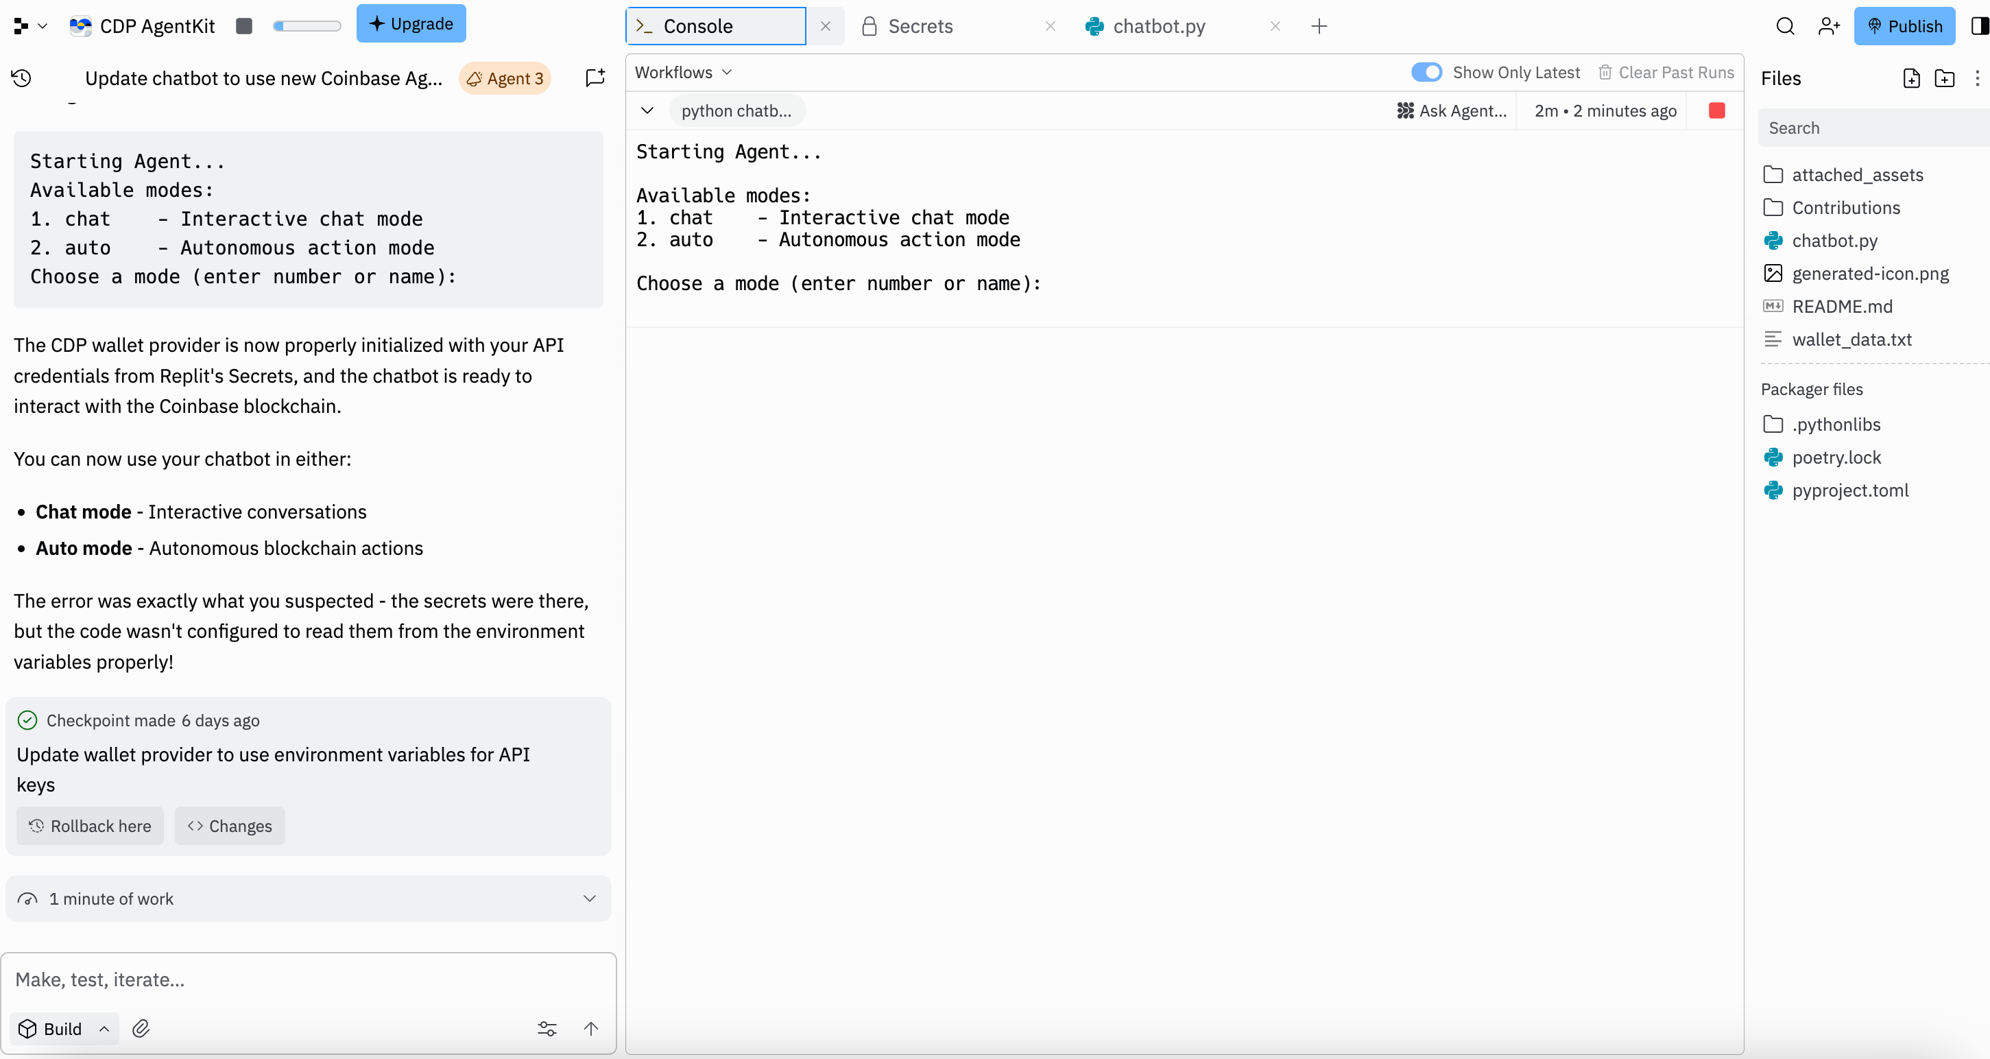Create a new file in the Files panel
The width and height of the screenshot is (1990, 1059).
click(x=1911, y=78)
